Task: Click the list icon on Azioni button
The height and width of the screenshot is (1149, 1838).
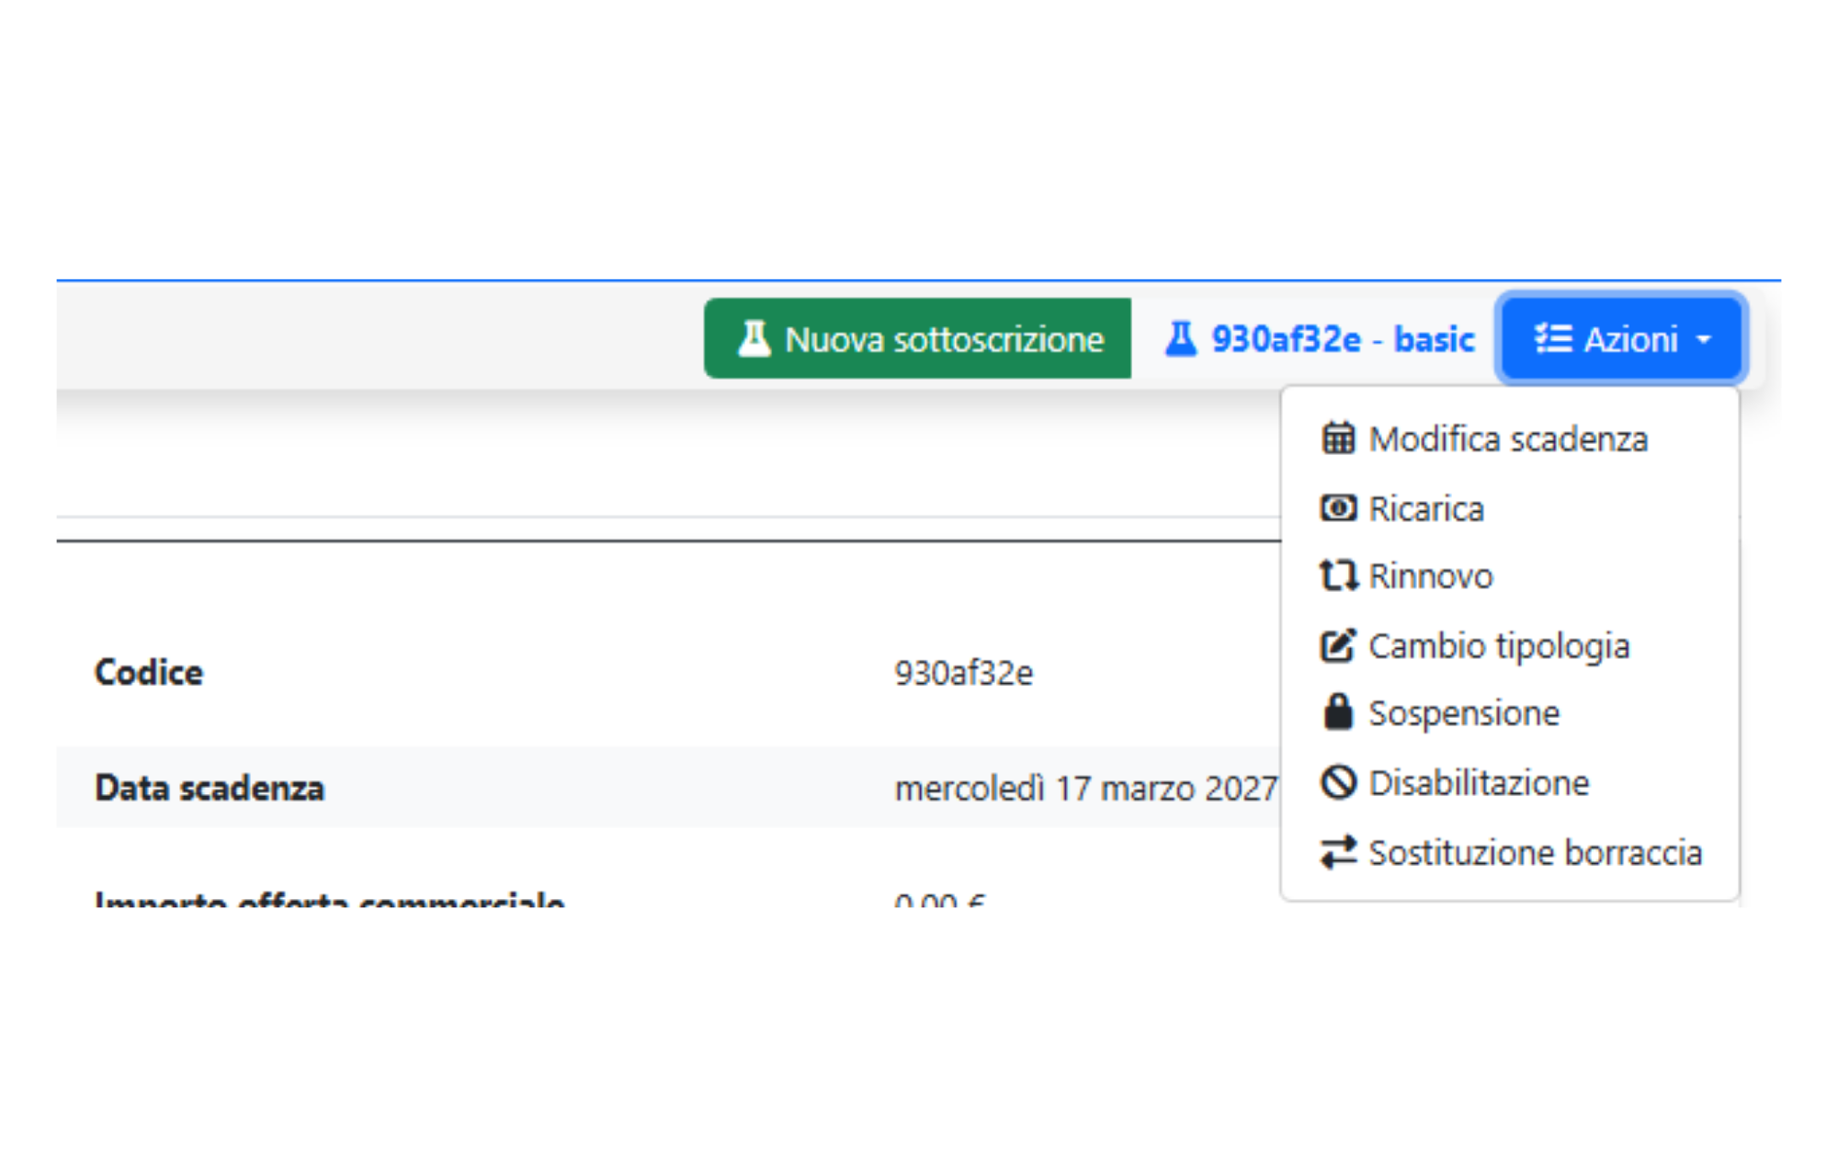Action: pos(1553,338)
